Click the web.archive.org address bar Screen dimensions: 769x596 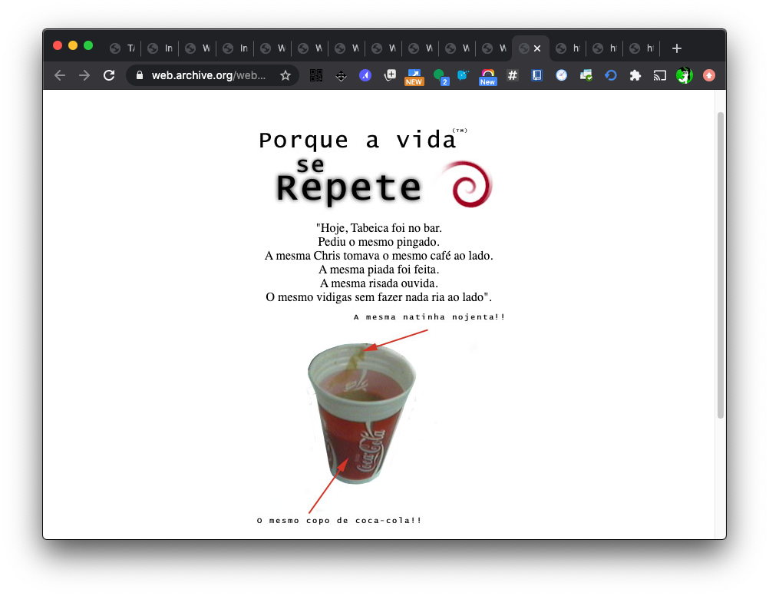tap(208, 75)
